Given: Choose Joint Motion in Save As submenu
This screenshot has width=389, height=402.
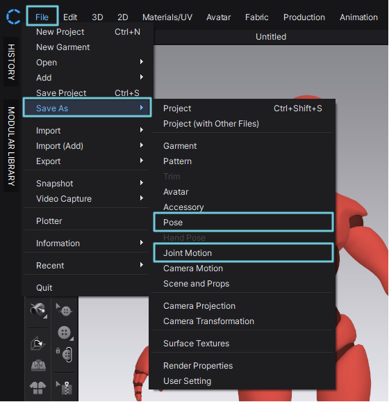Looking at the screenshot, I should pyautogui.click(x=243, y=253).
